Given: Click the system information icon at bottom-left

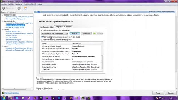Looking at the screenshot, I should 3,93.
